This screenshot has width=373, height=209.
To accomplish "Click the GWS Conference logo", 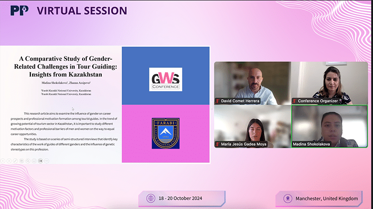I will click(x=166, y=79).
